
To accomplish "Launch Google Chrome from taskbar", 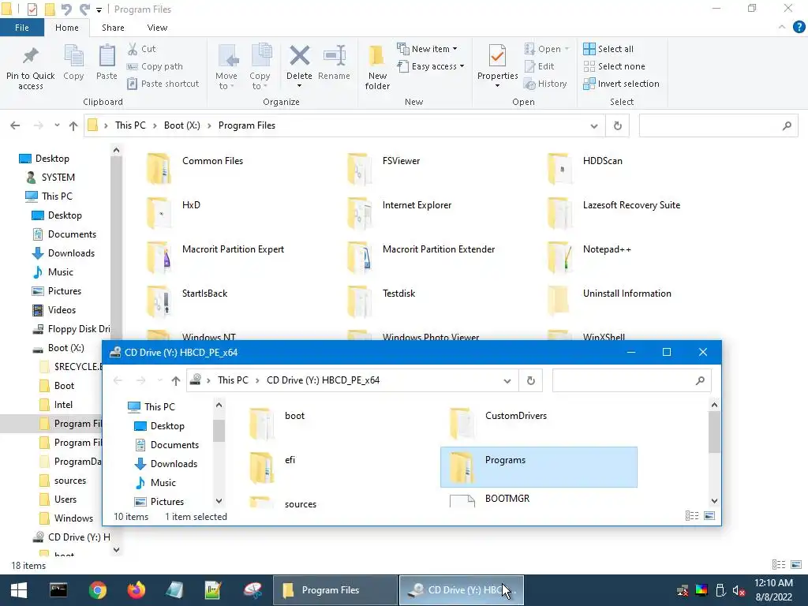I will click(97, 590).
